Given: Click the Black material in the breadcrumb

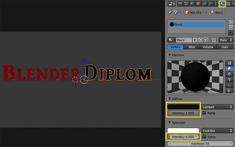Looking at the screenshot, I should tap(217, 13).
